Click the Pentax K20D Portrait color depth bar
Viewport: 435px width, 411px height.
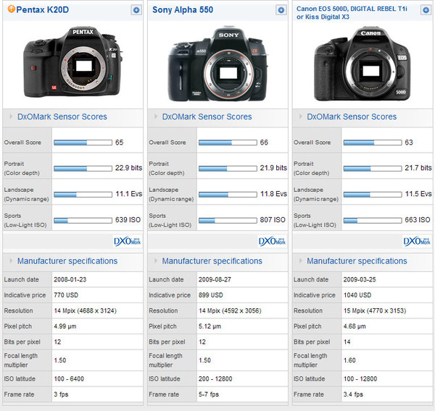(x=83, y=169)
